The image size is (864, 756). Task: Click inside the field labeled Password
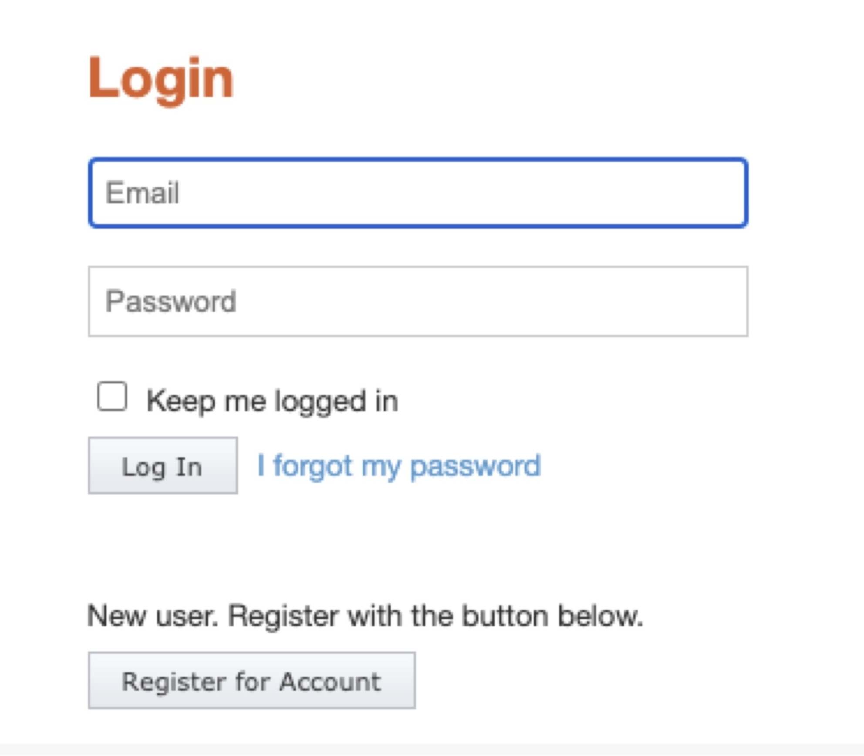click(418, 301)
